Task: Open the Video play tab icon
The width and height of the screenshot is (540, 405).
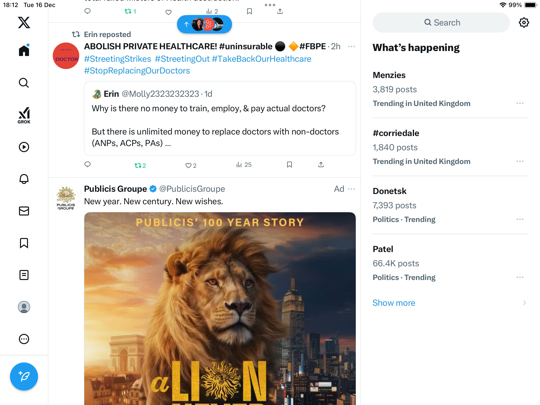Action: click(x=24, y=147)
